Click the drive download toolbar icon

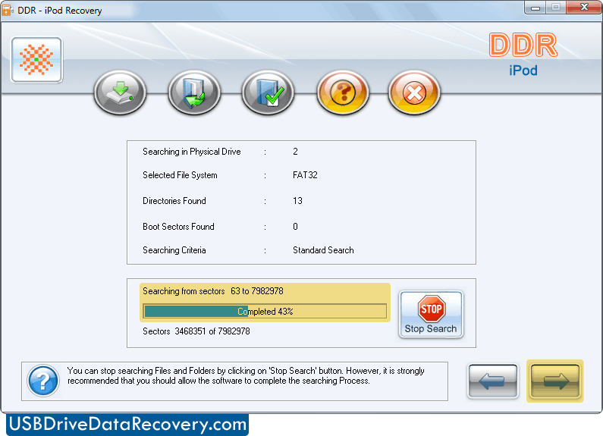120,93
